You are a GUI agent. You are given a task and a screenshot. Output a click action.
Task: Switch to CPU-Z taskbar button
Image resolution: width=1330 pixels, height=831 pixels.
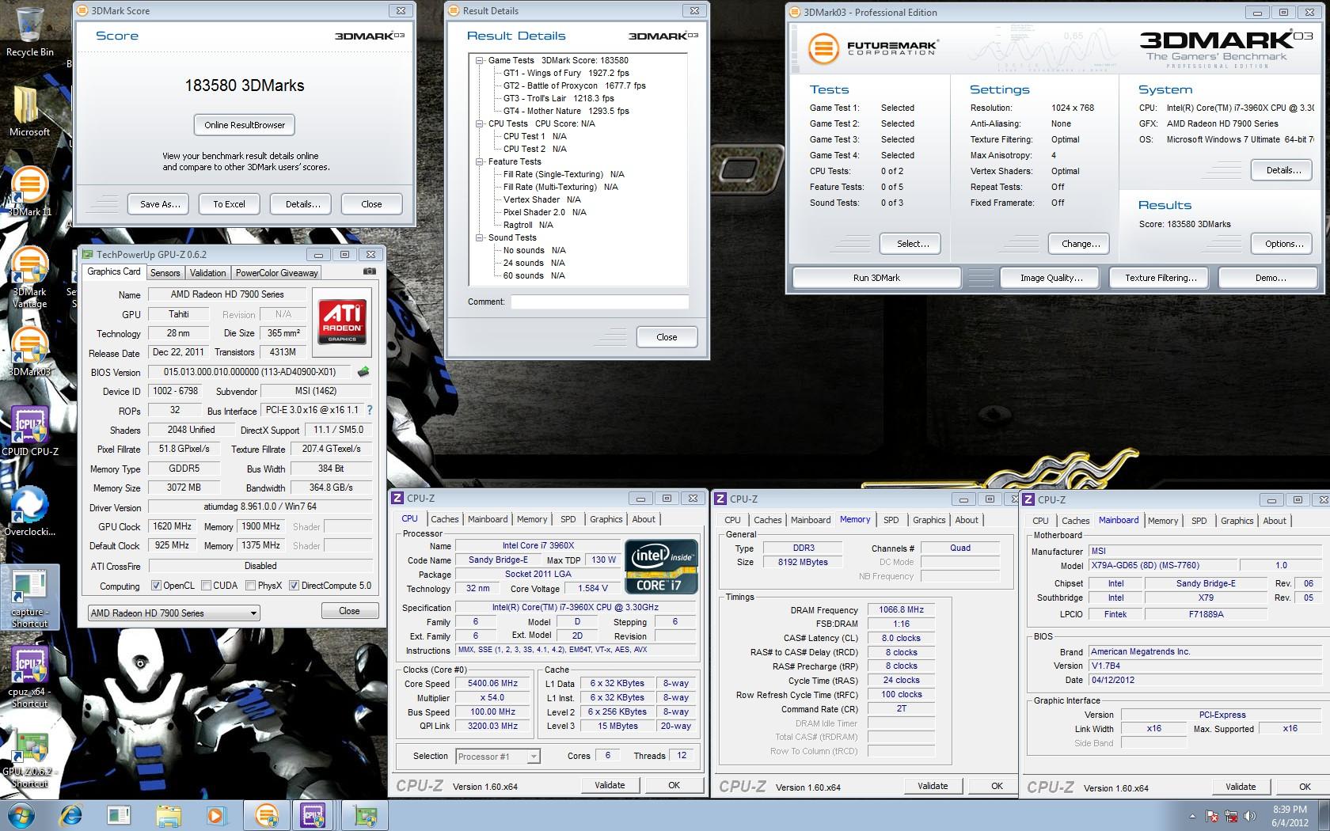pyautogui.click(x=314, y=815)
